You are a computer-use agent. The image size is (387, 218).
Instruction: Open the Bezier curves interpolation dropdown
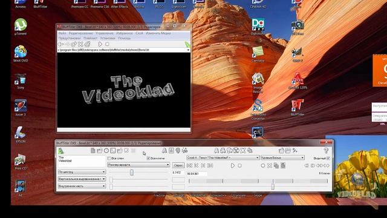pos(282,157)
